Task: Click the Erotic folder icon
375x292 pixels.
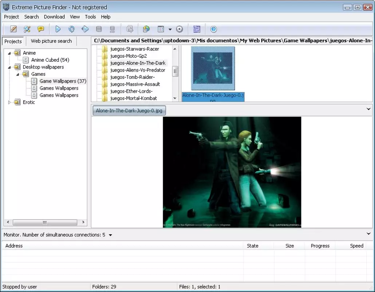Action: [x=17, y=102]
